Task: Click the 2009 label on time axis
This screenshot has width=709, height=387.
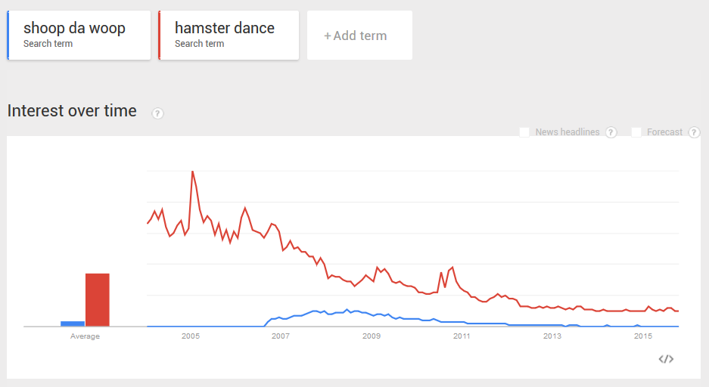Action: pyautogui.click(x=372, y=336)
